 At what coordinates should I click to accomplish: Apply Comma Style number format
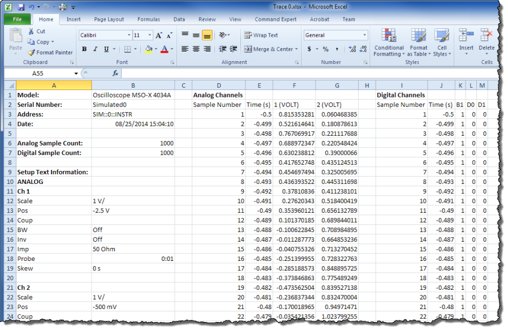pos(337,49)
